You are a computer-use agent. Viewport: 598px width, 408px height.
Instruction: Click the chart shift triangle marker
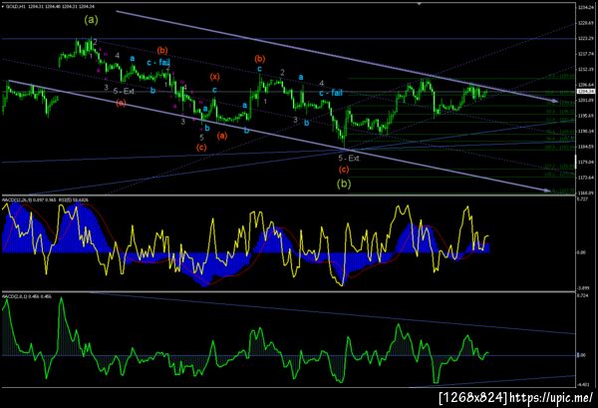tap(420, 4)
